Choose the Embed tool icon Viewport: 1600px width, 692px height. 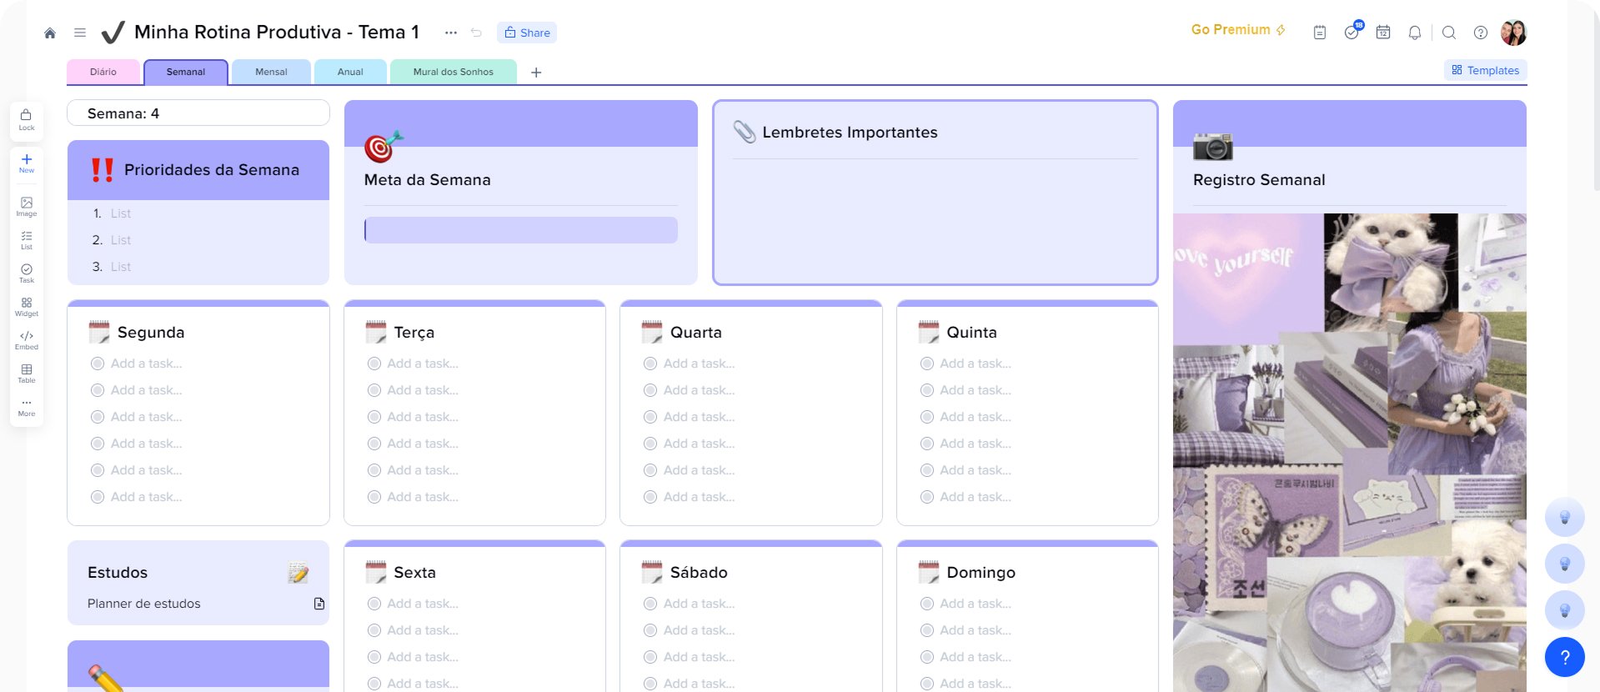pos(27,339)
